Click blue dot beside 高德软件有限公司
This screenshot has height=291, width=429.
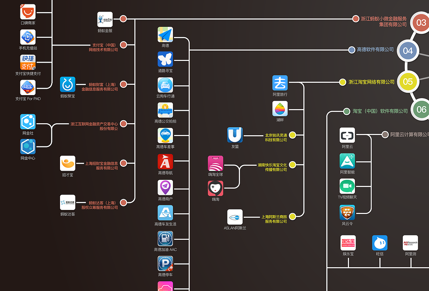click(352, 50)
